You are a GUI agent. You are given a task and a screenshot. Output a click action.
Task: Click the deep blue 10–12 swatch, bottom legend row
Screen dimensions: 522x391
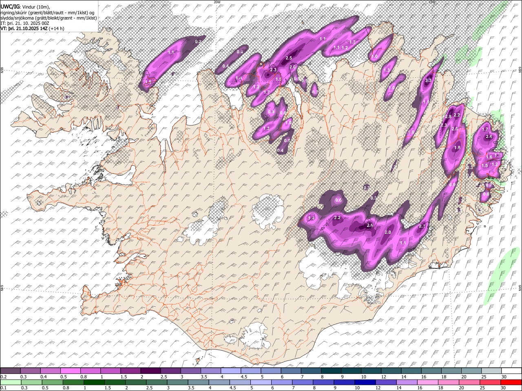[365, 382]
